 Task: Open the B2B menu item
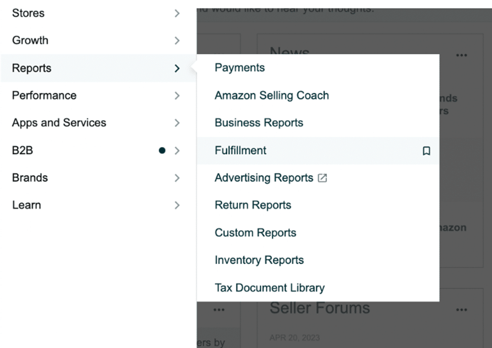tap(98, 150)
